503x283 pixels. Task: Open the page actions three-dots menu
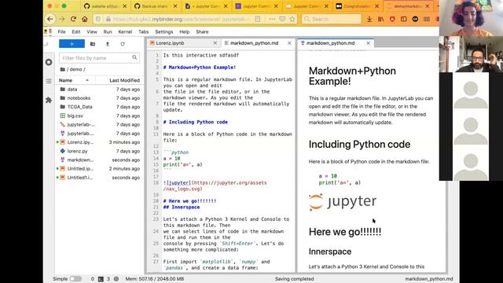tap(272, 19)
